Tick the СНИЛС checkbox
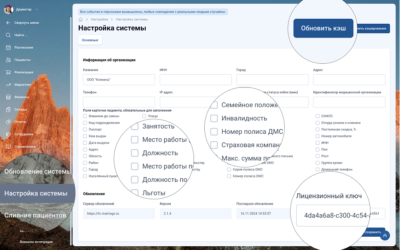The width and height of the screenshot is (400, 250). pos(318,116)
